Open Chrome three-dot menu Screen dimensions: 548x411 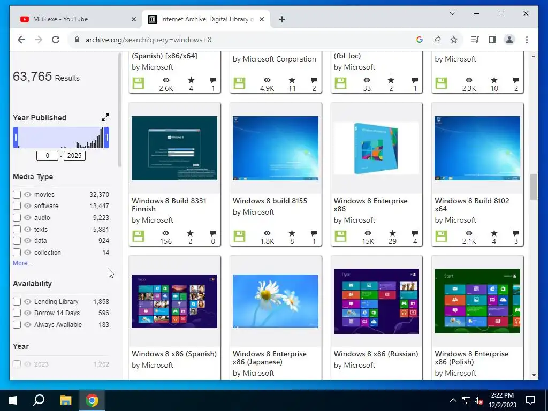pos(527,40)
